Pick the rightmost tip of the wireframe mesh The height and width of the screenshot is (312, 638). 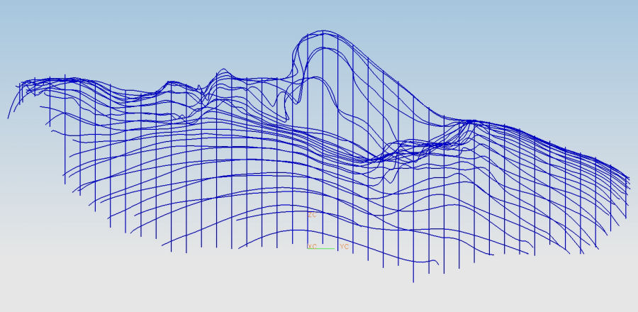tap(629, 179)
